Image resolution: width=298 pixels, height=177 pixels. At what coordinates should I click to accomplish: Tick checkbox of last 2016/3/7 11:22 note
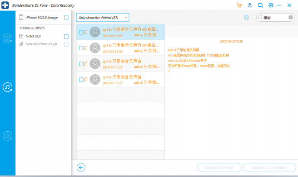[81, 80]
